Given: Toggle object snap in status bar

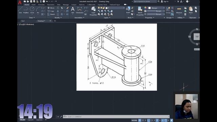Looking at the screenshot, I should tap(166, 120).
